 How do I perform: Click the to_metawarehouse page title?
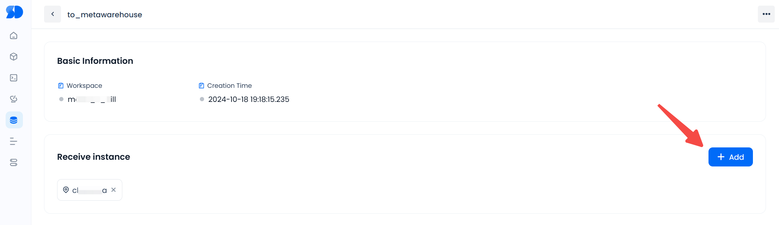pyautogui.click(x=105, y=15)
